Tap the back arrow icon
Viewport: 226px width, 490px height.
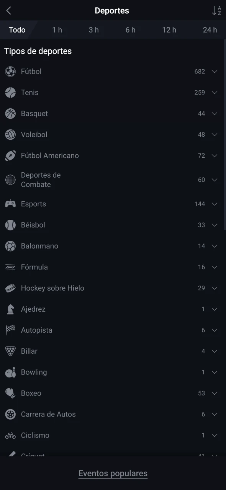(9, 11)
